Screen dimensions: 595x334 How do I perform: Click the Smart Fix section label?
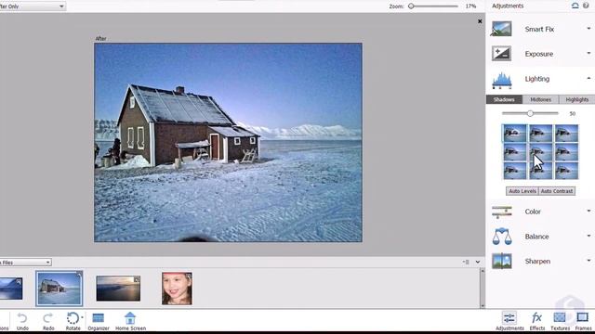click(x=539, y=29)
